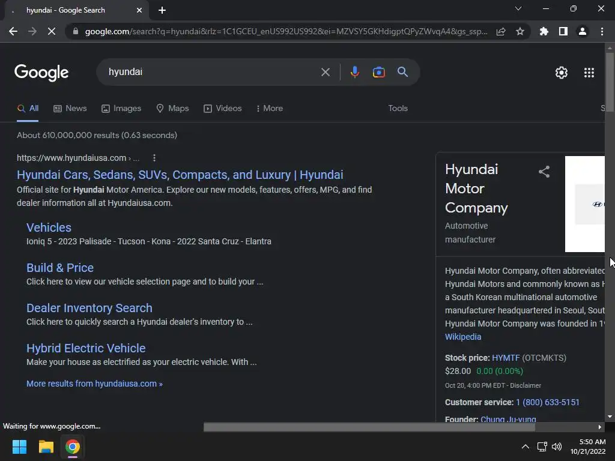Show hidden system tray icons
This screenshot has height=461, width=615.
click(x=525, y=447)
